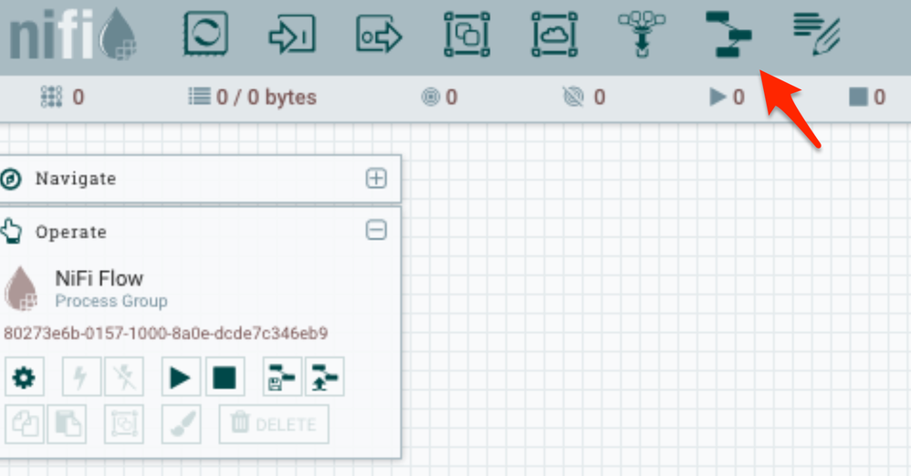Expand the Navigate panel
911x476 pixels.
[376, 178]
